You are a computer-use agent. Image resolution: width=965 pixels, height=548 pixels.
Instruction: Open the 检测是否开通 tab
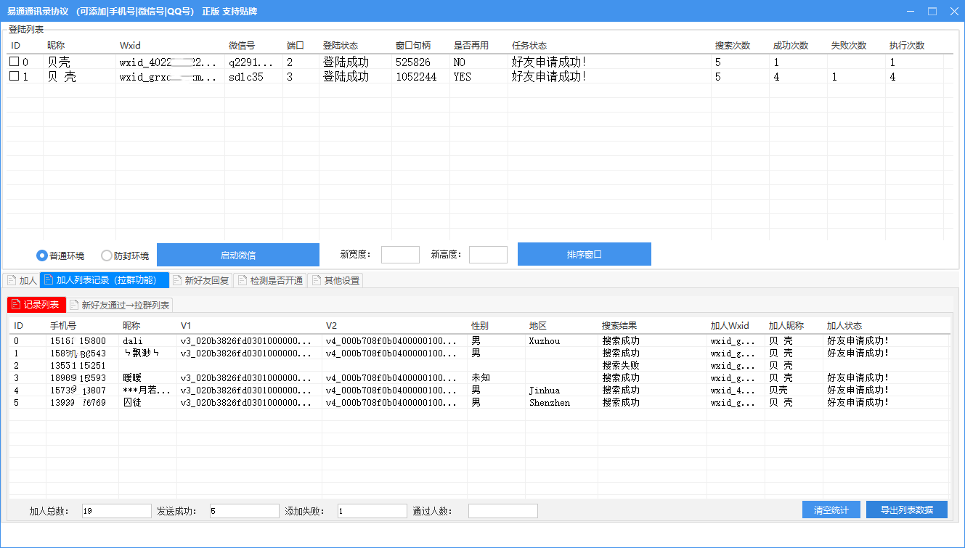click(x=270, y=280)
